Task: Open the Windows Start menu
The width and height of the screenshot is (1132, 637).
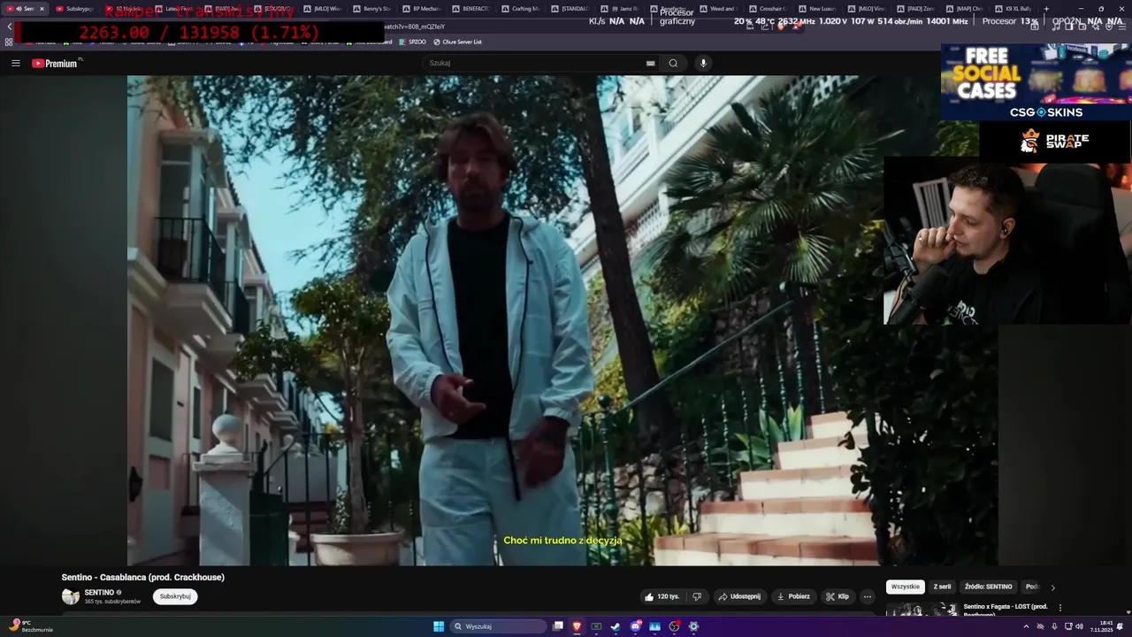Action: point(439,626)
